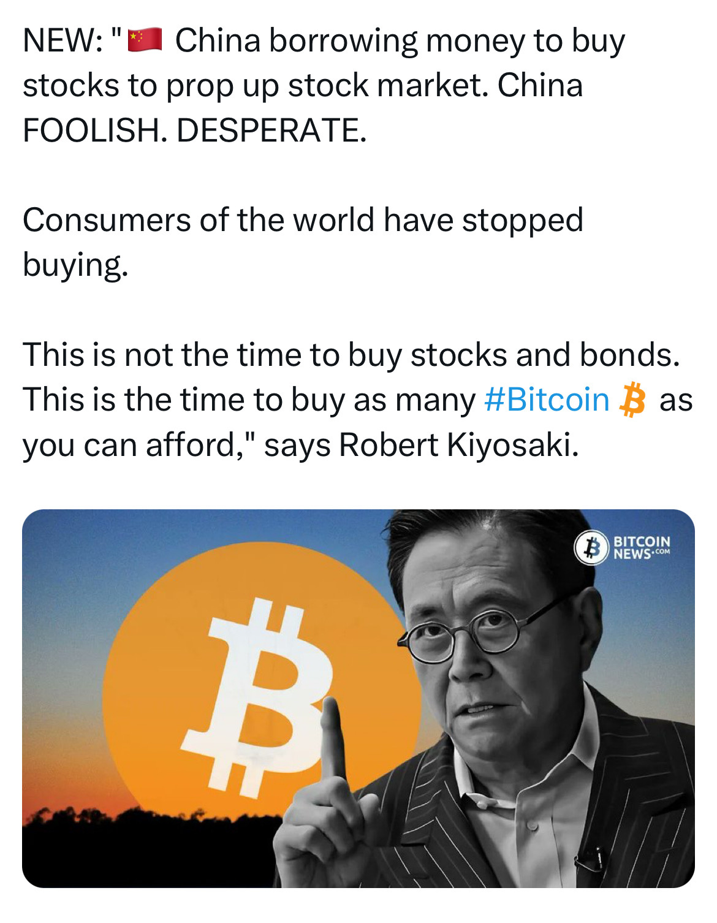Click the standalone word "buying."
The height and width of the screenshot is (923, 717).
coord(76,265)
